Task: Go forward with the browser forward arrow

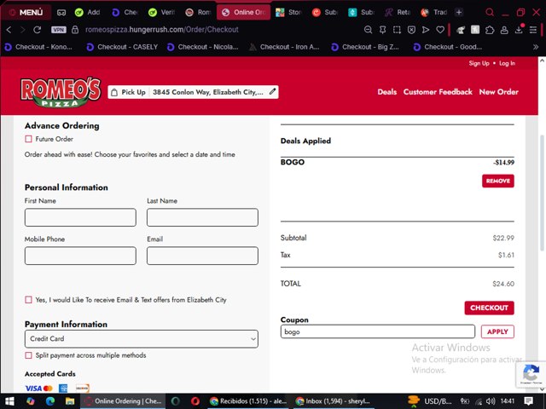Action: (23, 30)
